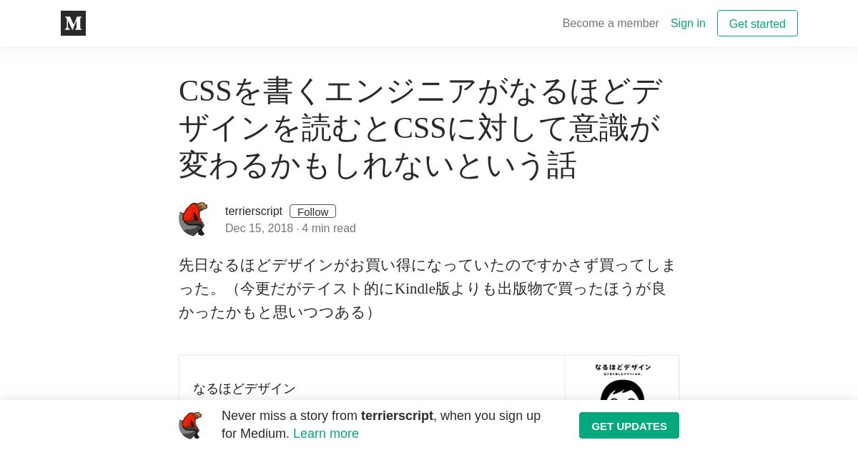Click the Dec 15, 2018 post date

point(259,229)
